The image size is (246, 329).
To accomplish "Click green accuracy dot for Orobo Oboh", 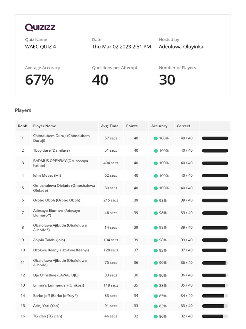I will pos(156,200).
